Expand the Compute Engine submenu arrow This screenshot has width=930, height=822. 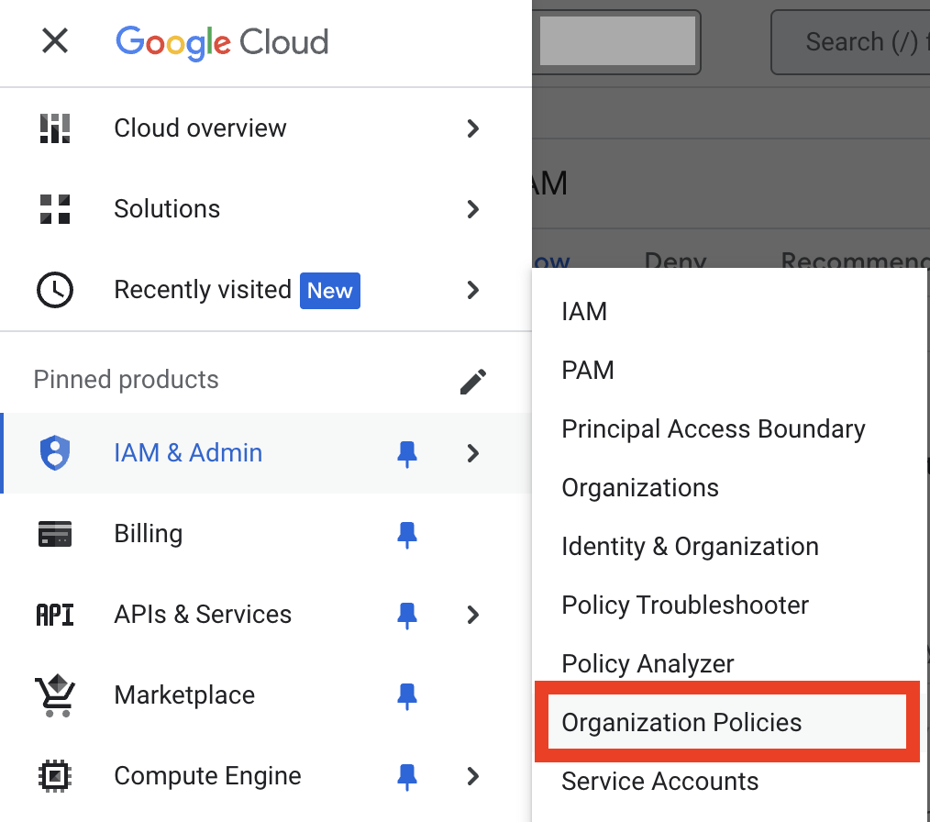[472, 776]
